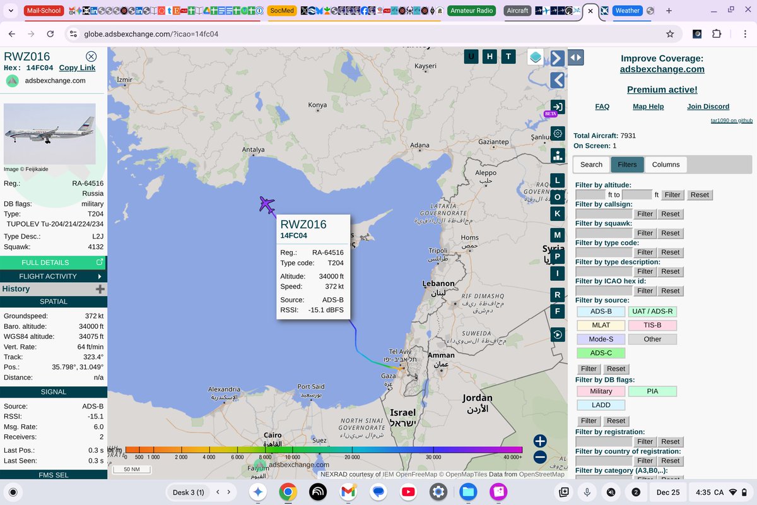Click the SIGNAL section header
This screenshot has height=505, width=757.
pos(54,392)
